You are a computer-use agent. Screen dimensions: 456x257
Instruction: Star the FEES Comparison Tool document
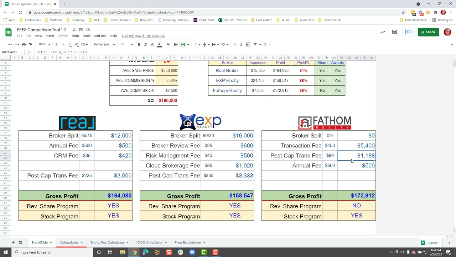(x=74, y=30)
